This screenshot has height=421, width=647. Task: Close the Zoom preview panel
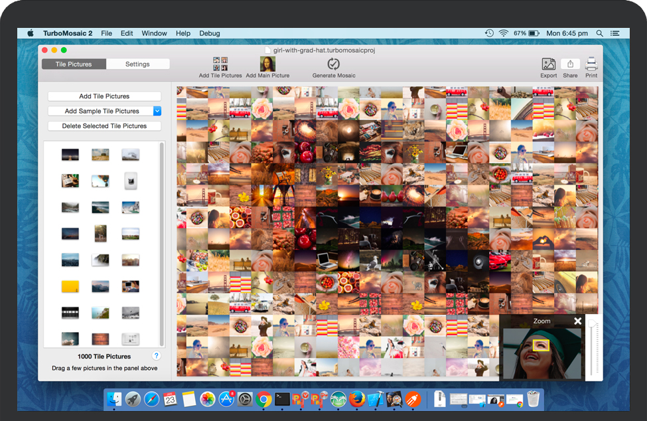coord(577,321)
